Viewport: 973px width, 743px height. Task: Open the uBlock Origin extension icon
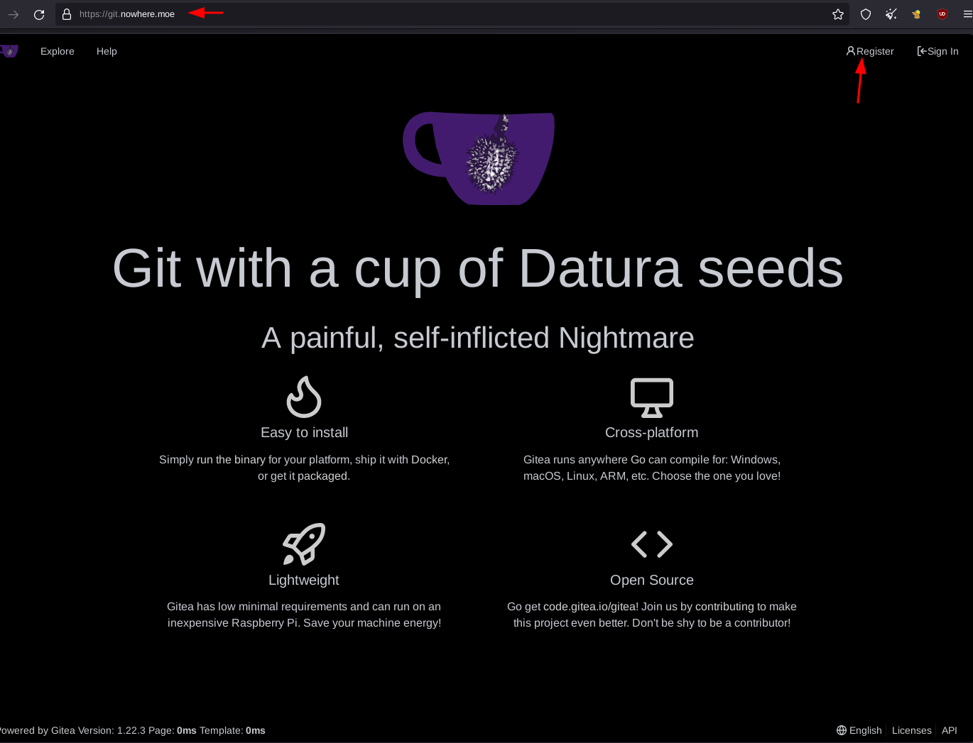(942, 14)
